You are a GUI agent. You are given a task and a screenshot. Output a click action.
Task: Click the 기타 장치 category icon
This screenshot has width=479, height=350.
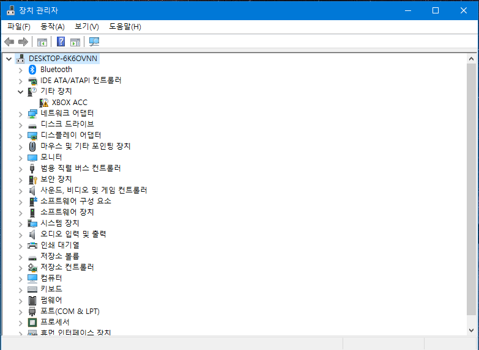click(x=32, y=92)
